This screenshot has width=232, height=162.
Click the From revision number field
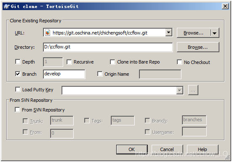pyautogui.click(x=62, y=133)
